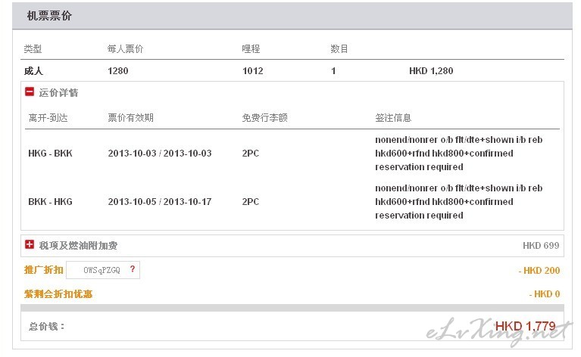This screenshot has width=581, height=357.
Task: Click the 免费行李额 column header
Action: tap(264, 118)
